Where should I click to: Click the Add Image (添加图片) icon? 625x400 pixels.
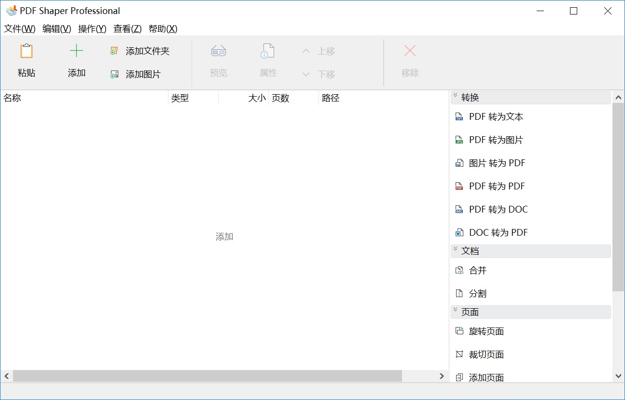(114, 74)
